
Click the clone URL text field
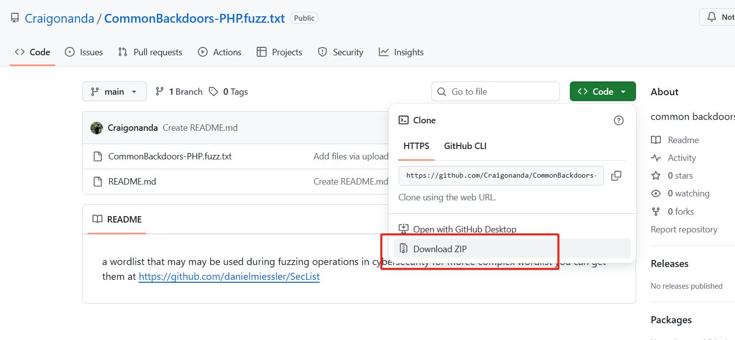[501, 175]
